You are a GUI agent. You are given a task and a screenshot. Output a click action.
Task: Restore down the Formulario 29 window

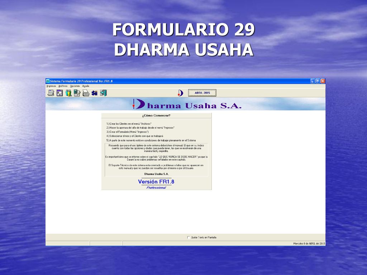click(x=318, y=81)
